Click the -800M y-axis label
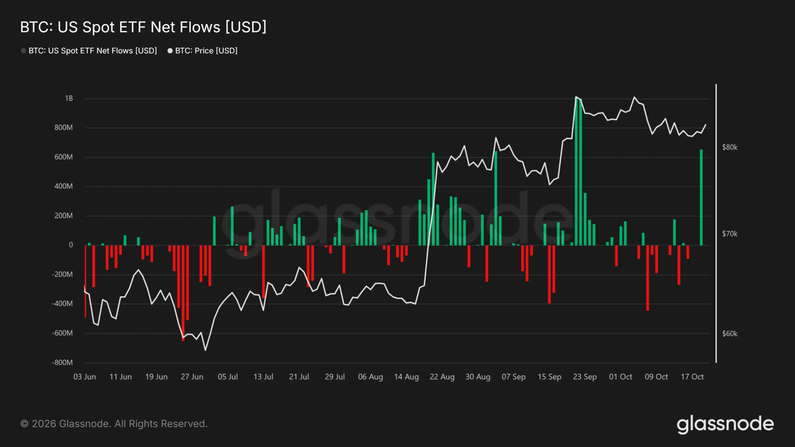Viewport: 795px width, 447px height. pos(62,363)
